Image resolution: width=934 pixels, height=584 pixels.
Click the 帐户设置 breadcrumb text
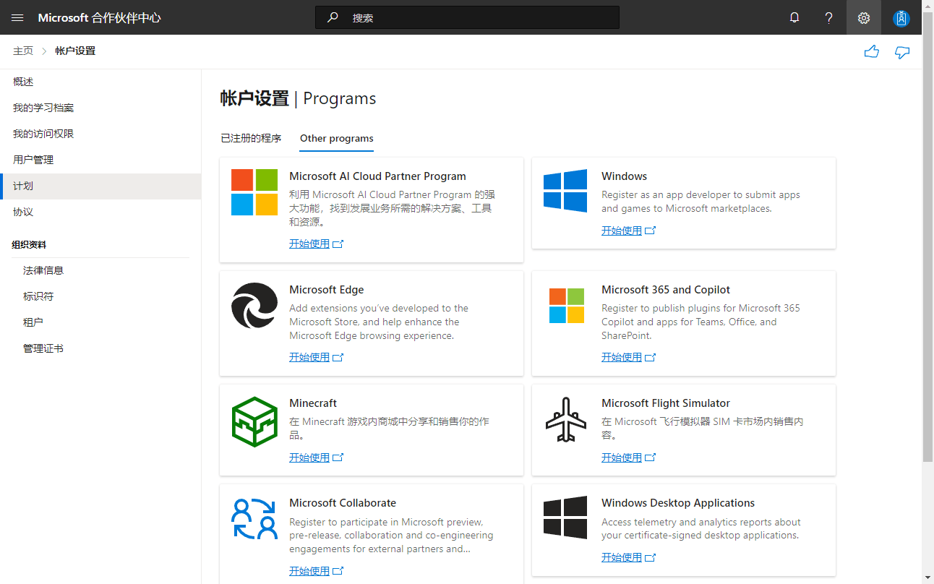point(75,51)
